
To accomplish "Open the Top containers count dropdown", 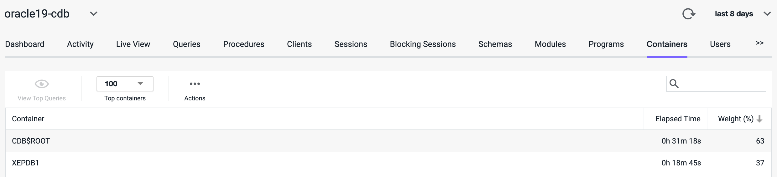I will coord(125,84).
